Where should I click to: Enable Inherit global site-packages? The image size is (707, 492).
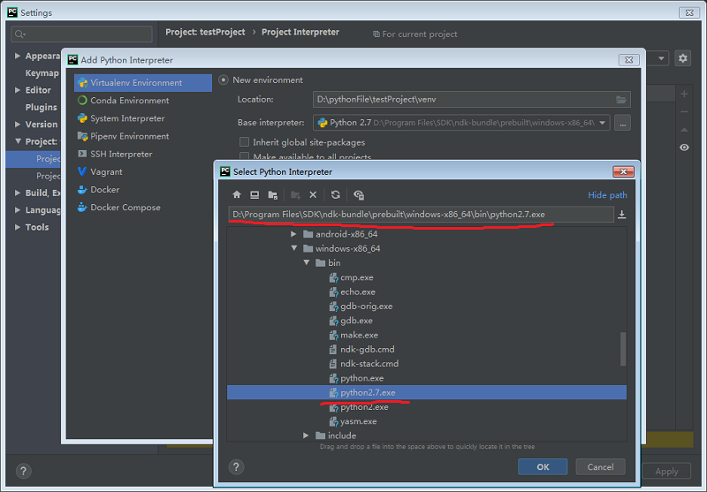[x=244, y=142]
